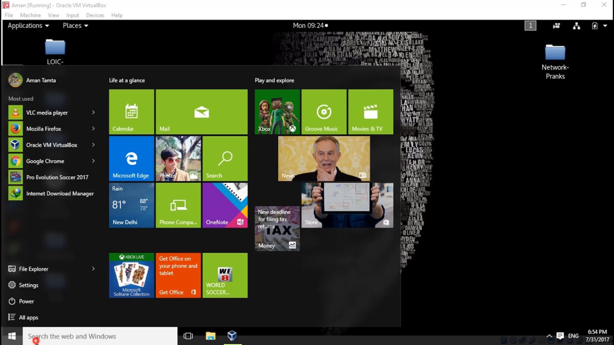Open the Places dropdown menu

[75, 25]
